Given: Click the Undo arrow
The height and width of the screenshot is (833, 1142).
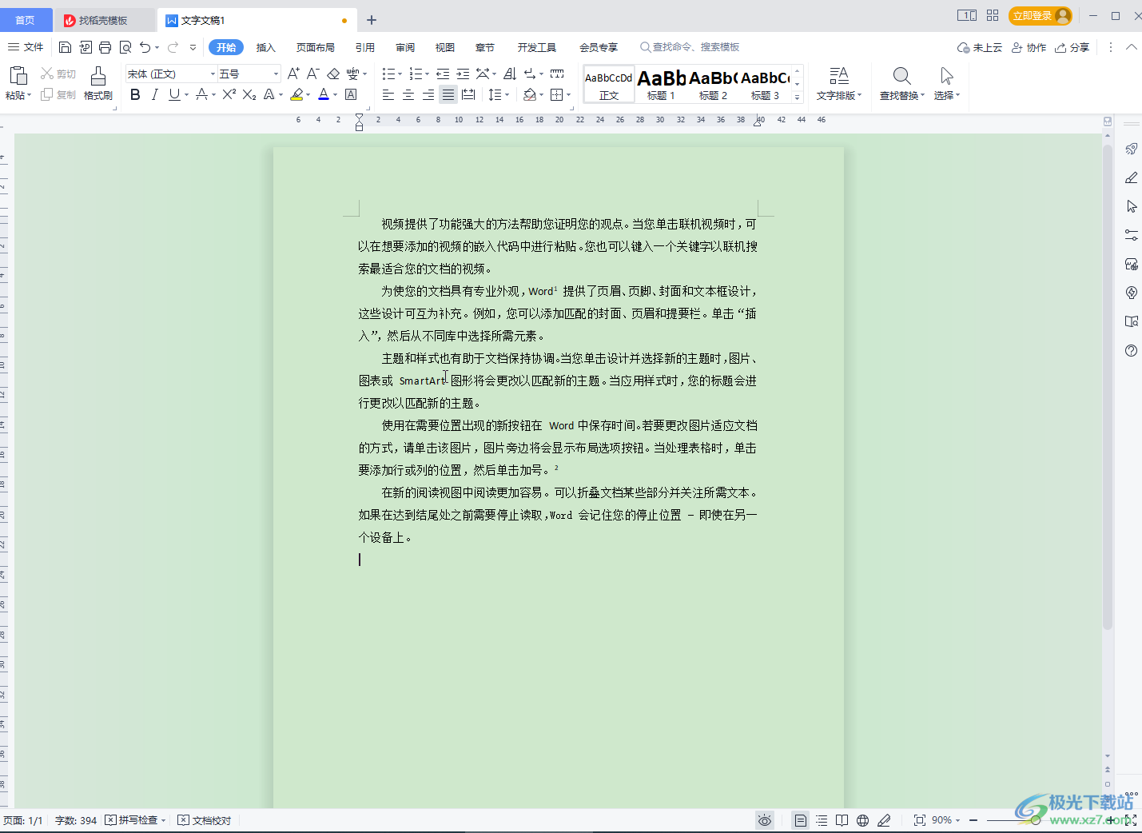Looking at the screenshot, I should tap(145, 47).
